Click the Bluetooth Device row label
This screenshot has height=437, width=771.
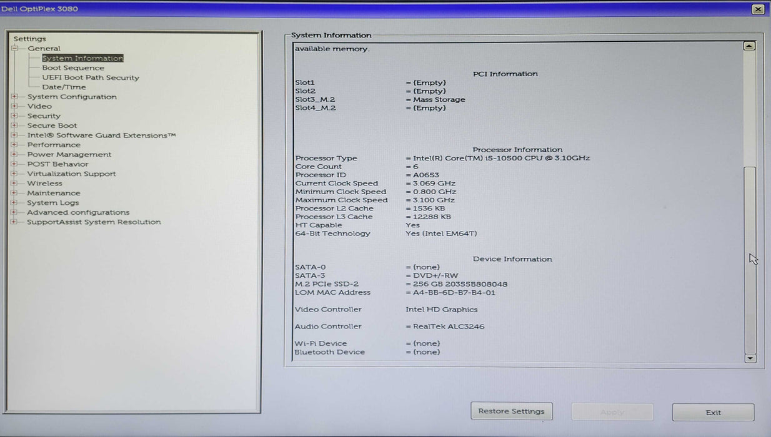[330, 352]
